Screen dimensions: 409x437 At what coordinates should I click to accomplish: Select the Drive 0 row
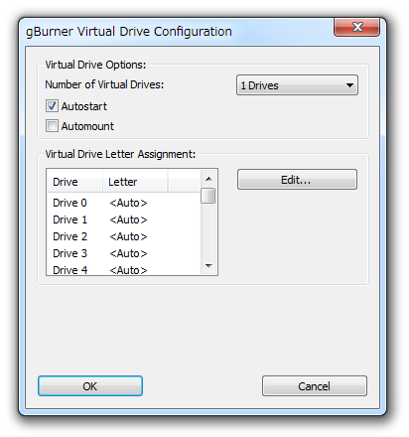pyautogui.click(x=124, y=203)
